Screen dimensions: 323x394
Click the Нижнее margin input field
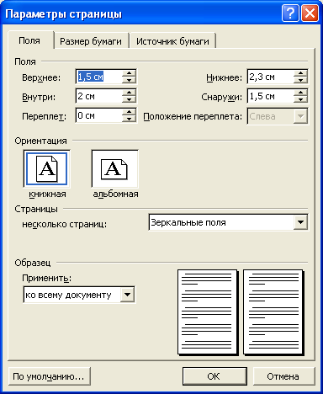271,77
